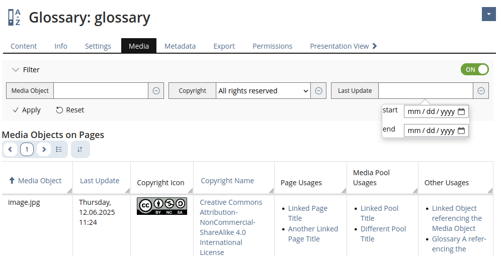Switch to the Info tab
Screen dimensions: 501x256
(x=61, y=46)
